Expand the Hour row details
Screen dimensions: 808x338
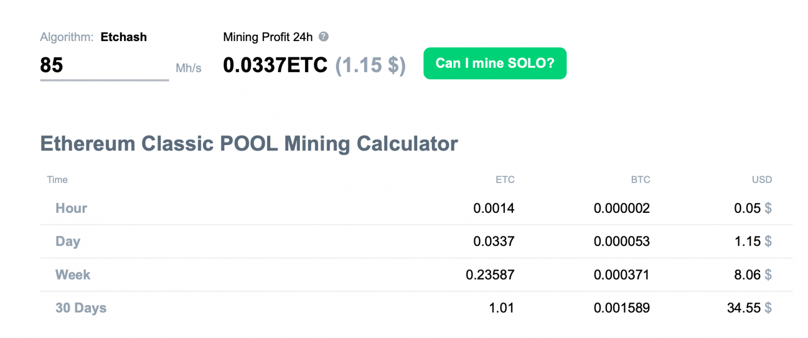point(71,208)
